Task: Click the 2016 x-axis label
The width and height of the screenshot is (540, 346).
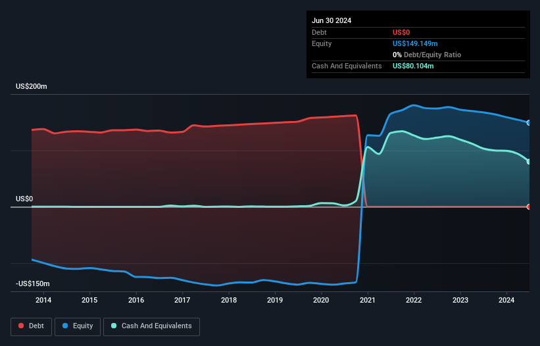Action: (136, 300)
